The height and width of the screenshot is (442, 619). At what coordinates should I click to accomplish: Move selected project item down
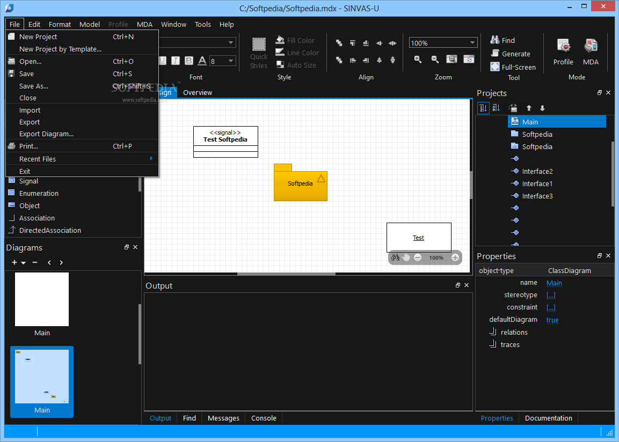click(542, 108)
